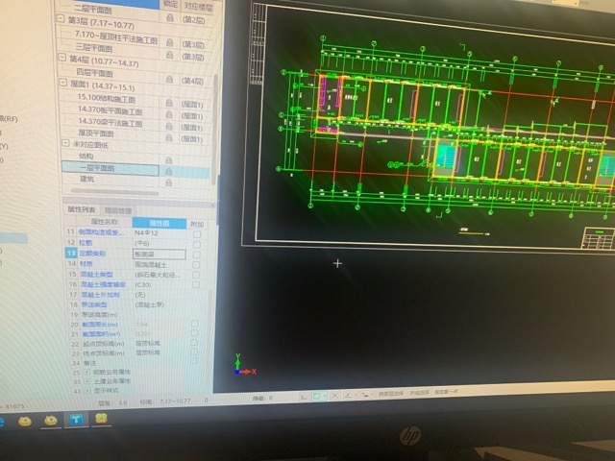Click the N4Φ12 property value
Viewport: 615px width, 461px height.
(x=146, y=232)
